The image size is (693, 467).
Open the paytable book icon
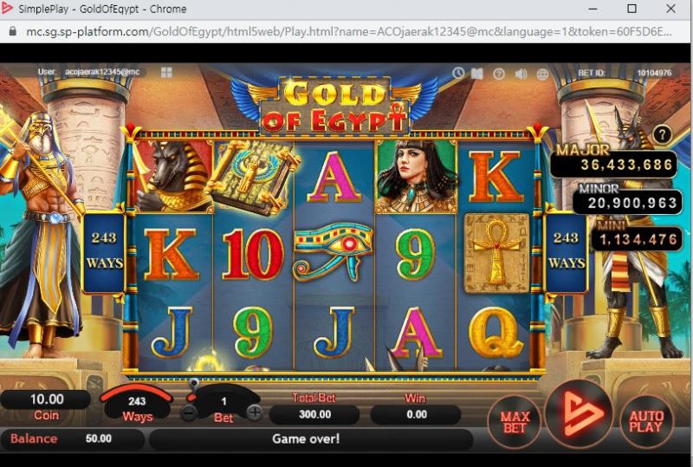[477, 74]
